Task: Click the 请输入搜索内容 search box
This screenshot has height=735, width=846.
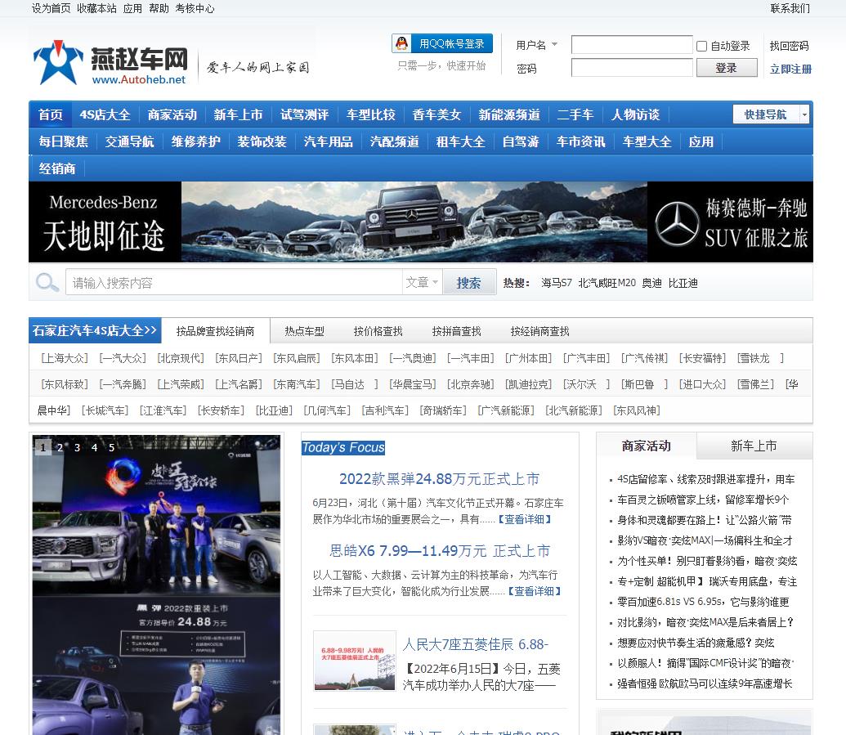Action: coord(234,282)
